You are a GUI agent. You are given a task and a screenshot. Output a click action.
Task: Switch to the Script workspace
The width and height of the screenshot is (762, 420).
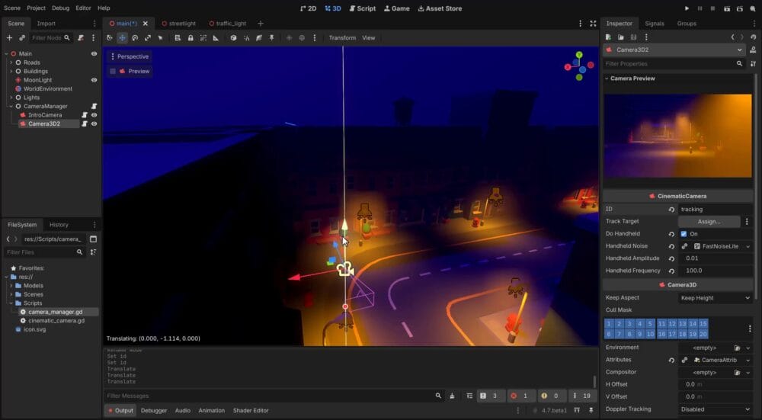[x=363, y=8]
